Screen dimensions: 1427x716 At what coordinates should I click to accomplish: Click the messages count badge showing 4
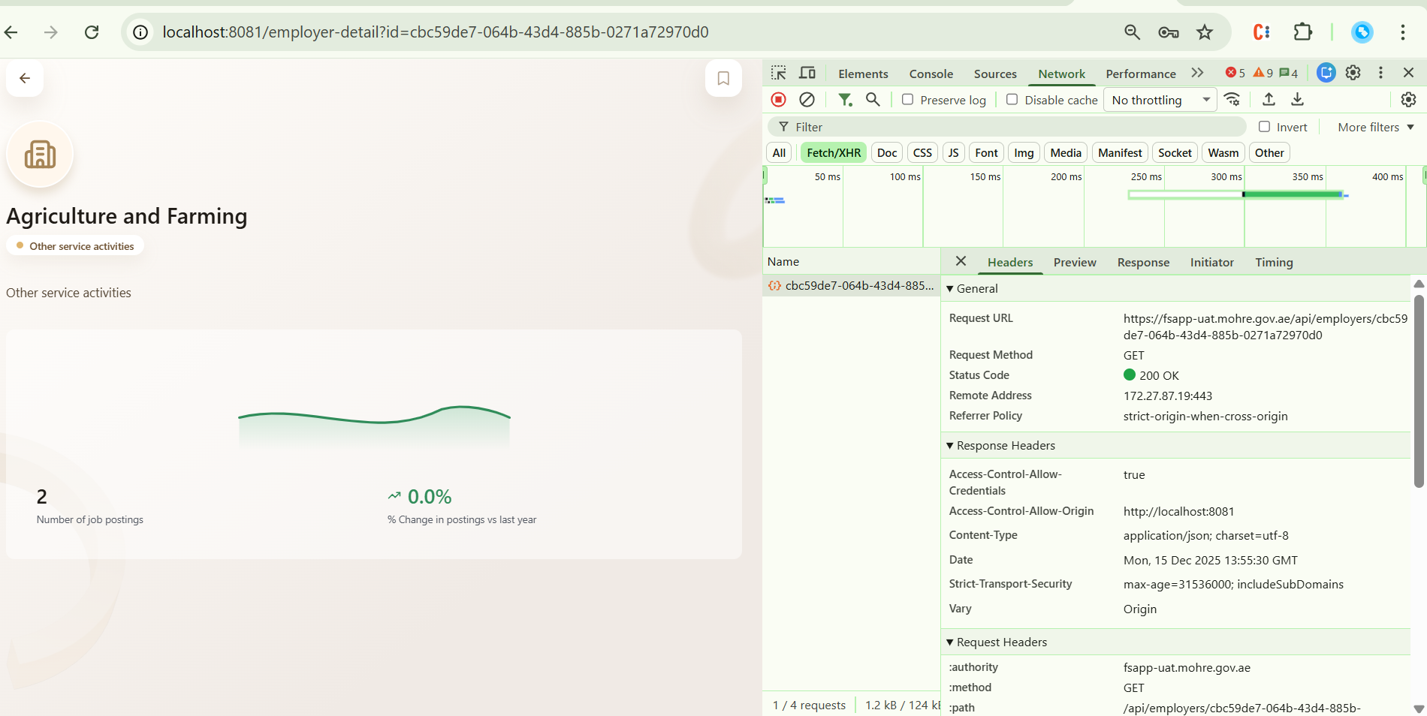click(1289, 73)
